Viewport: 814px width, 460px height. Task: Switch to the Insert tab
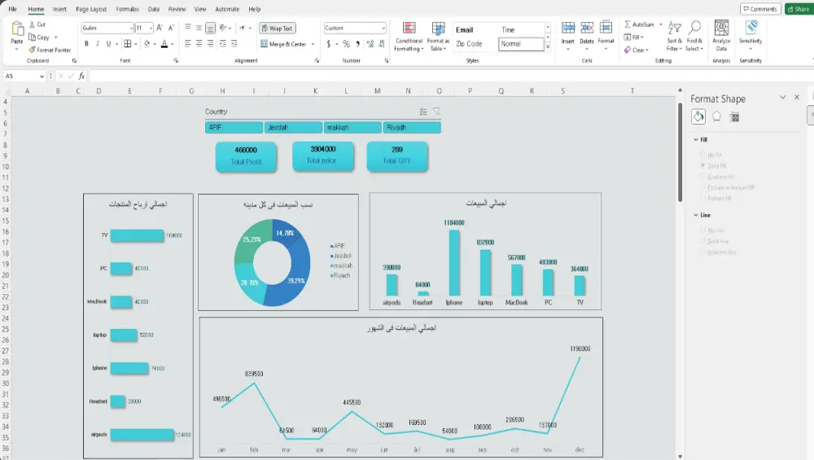coord(59,9)
